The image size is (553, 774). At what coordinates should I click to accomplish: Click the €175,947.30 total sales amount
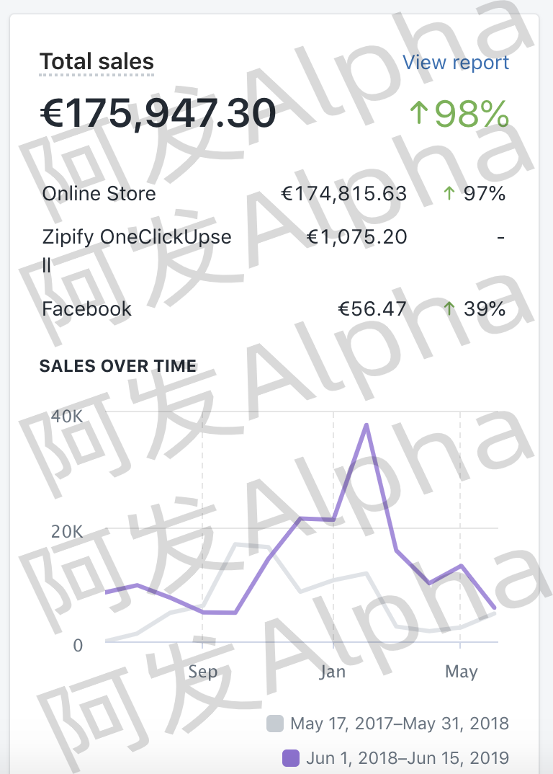pos(158,113)
